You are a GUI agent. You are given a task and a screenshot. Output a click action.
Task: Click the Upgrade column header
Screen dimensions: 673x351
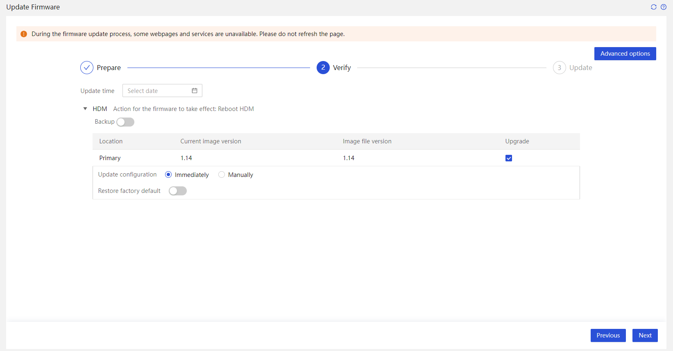click(x=517, y=141)
